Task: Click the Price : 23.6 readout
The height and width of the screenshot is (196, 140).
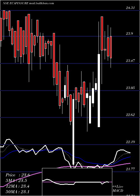Action: 18,175
